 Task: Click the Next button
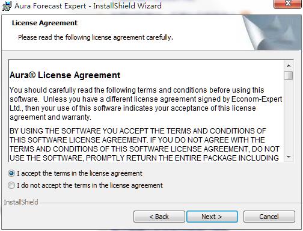pyautogui.click(x=212, y=217)
